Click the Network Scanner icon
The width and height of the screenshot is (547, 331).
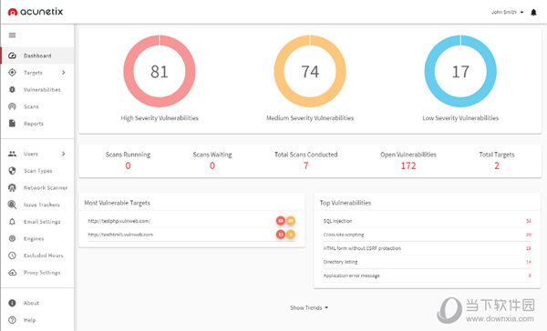click(x=12, y=187)
